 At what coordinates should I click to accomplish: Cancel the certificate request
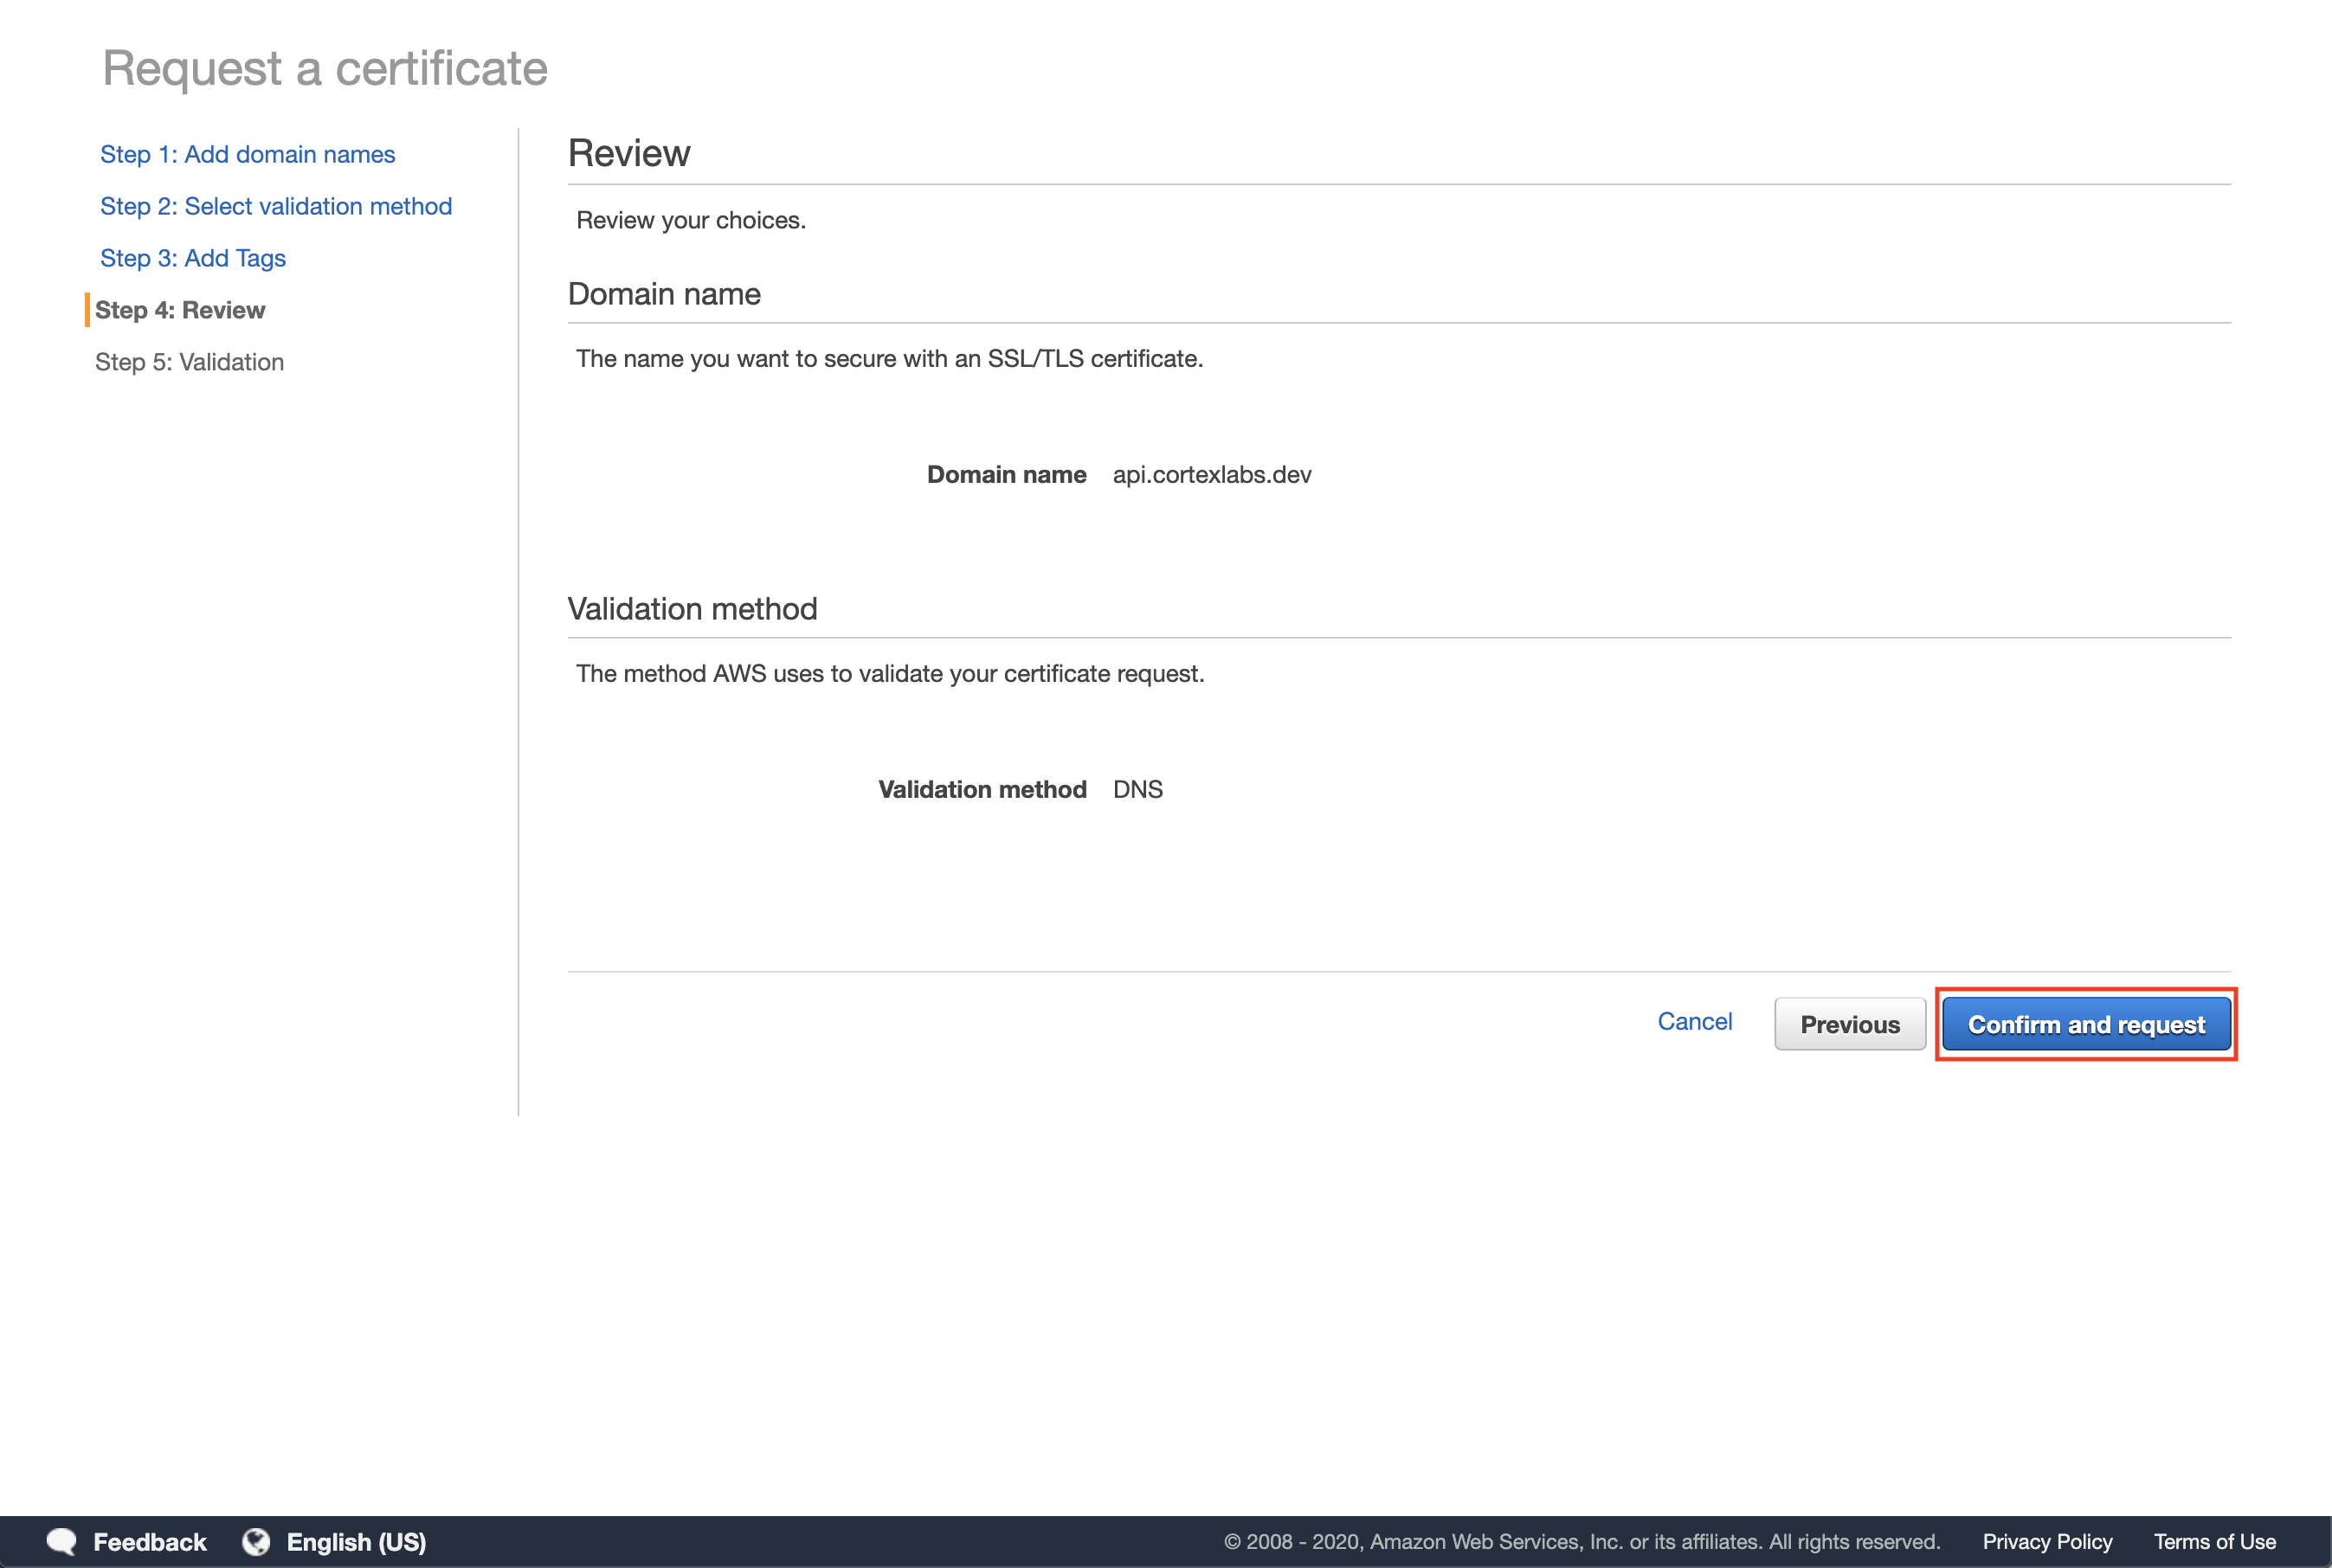pos(1694,1021)
